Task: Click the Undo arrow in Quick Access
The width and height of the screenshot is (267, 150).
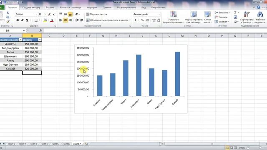Action: (5, 2)
